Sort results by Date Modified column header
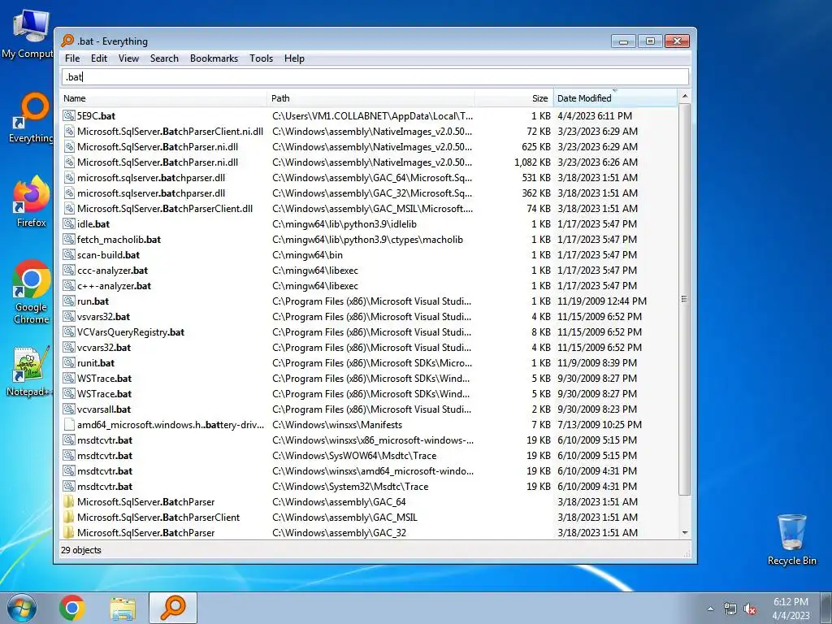Viewport: 832px width, 624px height. pyautogui.click(x=615, y=98)
